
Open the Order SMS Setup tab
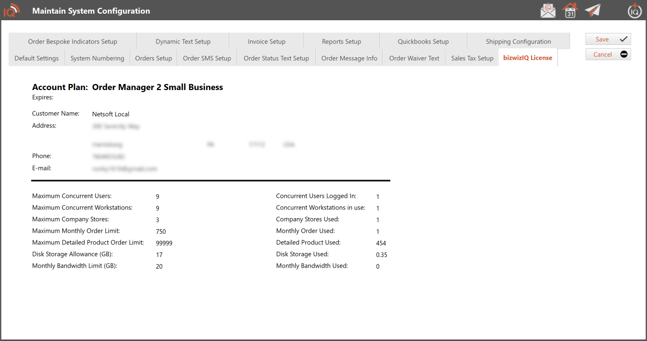pos(207,58)
